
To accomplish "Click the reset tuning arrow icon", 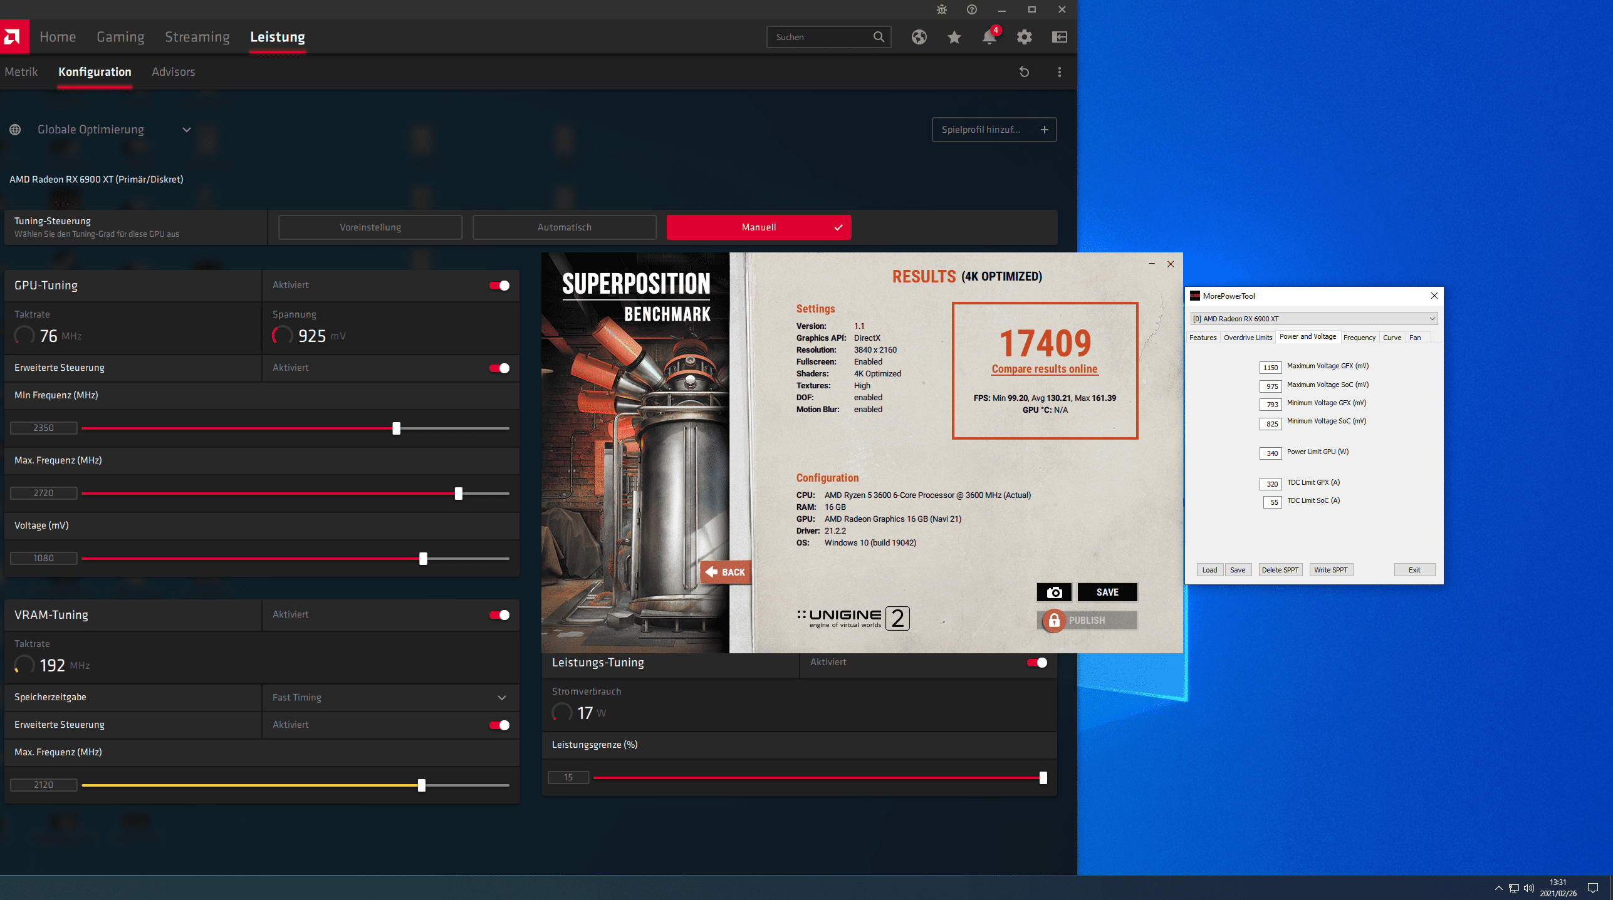I will click(x=1024, y=72).
